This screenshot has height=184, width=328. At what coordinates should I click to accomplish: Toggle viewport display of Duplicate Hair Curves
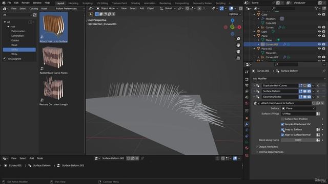point(305,85)
